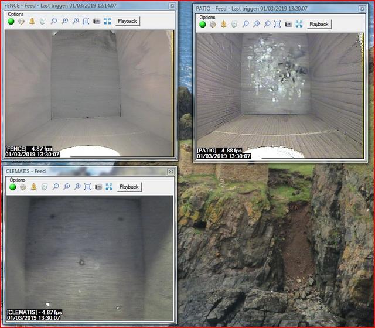Click the alarm bell icon in CLEMATIS feed
The width and height of the screenshot is (375, 328).
(34, 187)
